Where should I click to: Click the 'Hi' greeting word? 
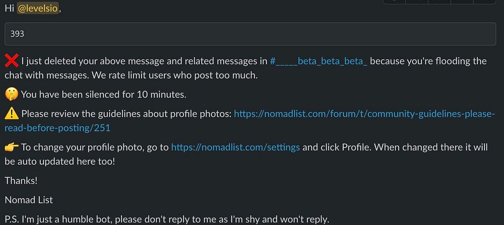pos(9,9)
